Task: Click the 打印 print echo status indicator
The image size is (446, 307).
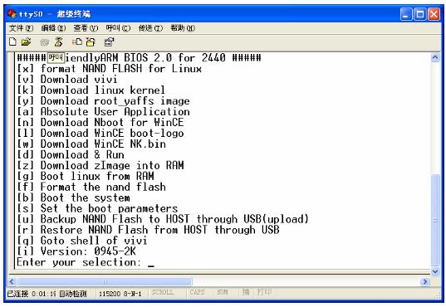Action: [265, 292]
